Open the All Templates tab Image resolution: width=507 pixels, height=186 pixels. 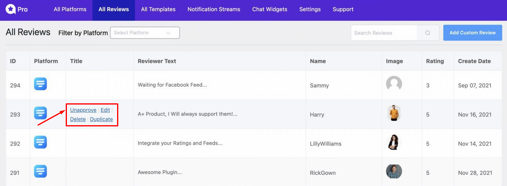tap(158, 9)
